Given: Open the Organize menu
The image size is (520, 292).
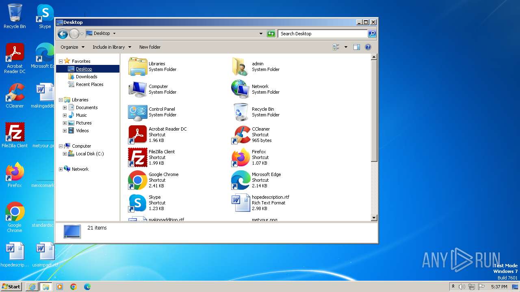Looking at the screenshot, I should (72, 47).
